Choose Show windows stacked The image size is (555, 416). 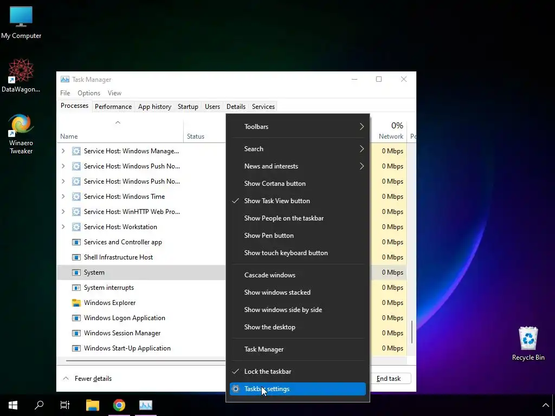tap(298, 292)
